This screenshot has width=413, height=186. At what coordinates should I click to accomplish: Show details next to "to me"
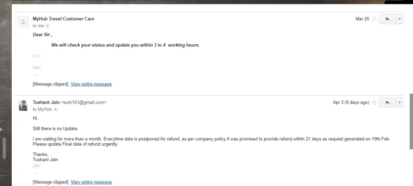click(x=48, y=26)
